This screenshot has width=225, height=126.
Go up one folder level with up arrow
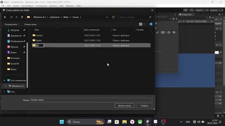[x=22, y=17]
